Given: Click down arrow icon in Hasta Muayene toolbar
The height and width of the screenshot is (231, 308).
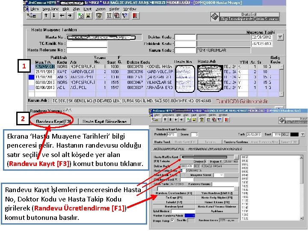Looking at the screenshot, I should 54,16.
